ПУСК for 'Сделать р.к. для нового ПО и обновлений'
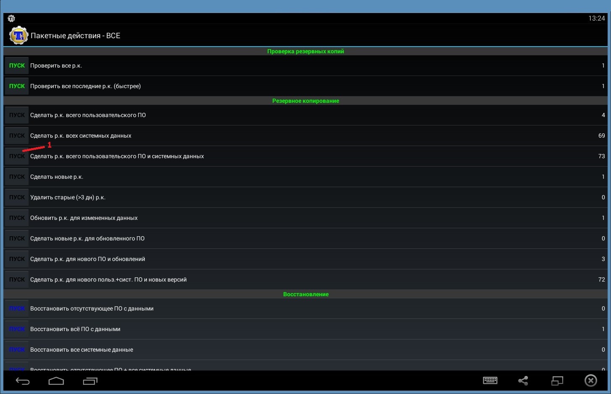Image resolution: width=611 pixels, height=394 pixels. point(17,259)
